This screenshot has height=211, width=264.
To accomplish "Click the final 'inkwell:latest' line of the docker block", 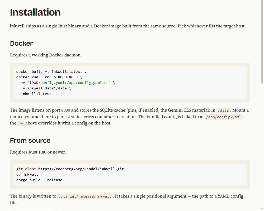I will click(x=36, y=94).
